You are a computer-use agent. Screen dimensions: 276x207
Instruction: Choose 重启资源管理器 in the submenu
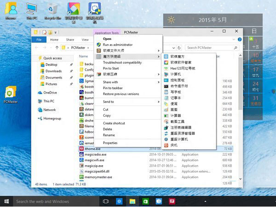[x=189, y=134]
